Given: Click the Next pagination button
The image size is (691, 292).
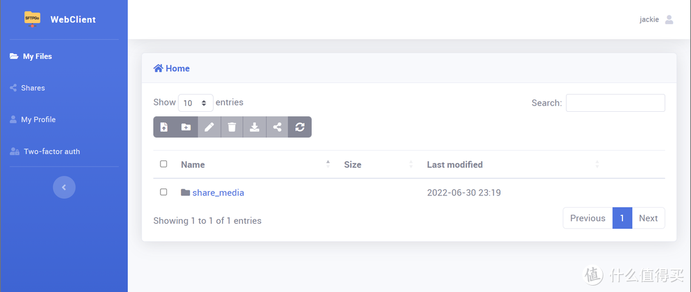Looking at the screenshot, I should pyautogui.click(x=648, y=218).
